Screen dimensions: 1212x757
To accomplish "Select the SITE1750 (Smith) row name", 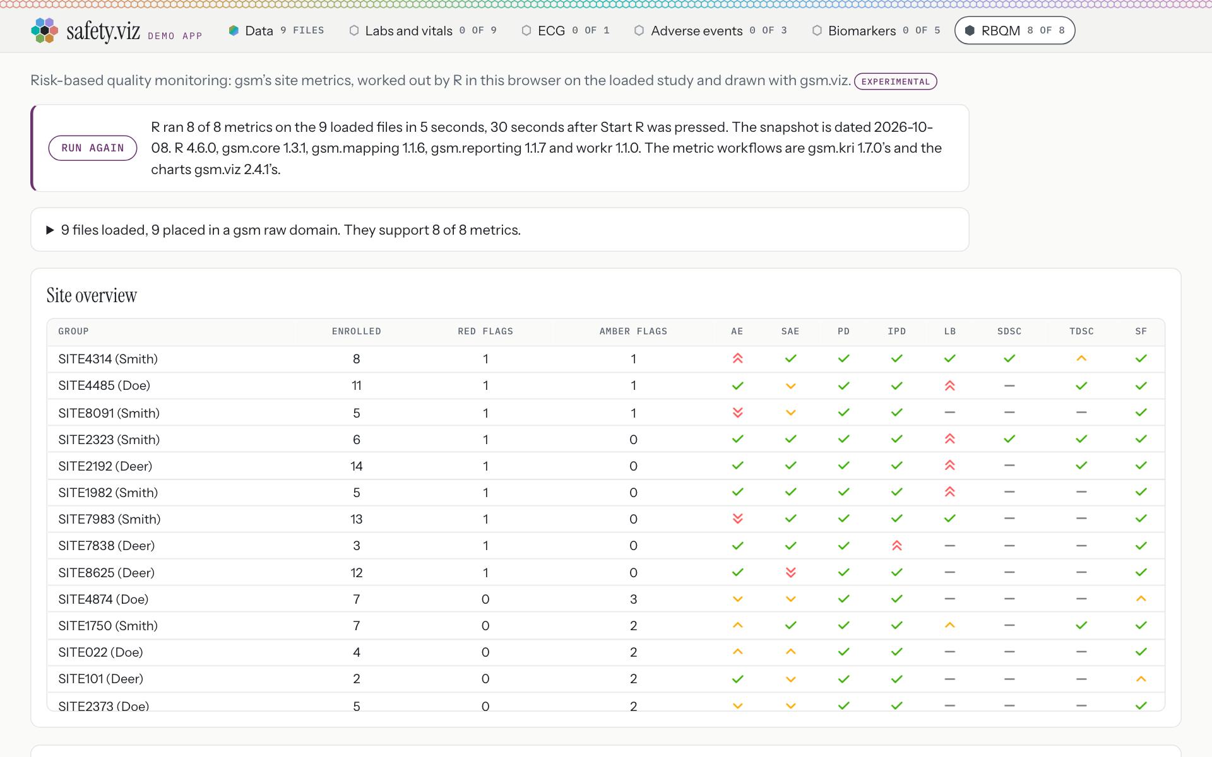I will pyautogui.click(x=108, y=626).
